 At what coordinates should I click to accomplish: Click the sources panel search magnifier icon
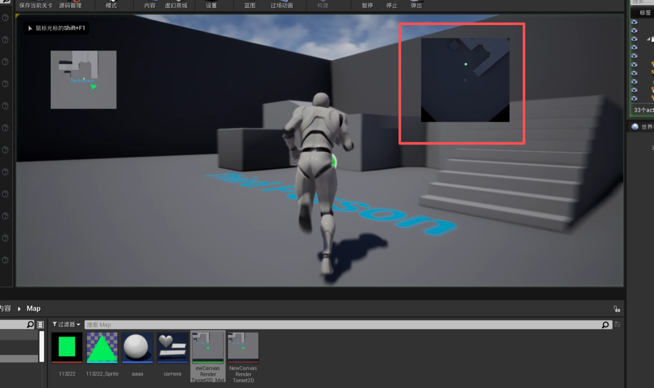pyautogui.click(x=30, y=324)
